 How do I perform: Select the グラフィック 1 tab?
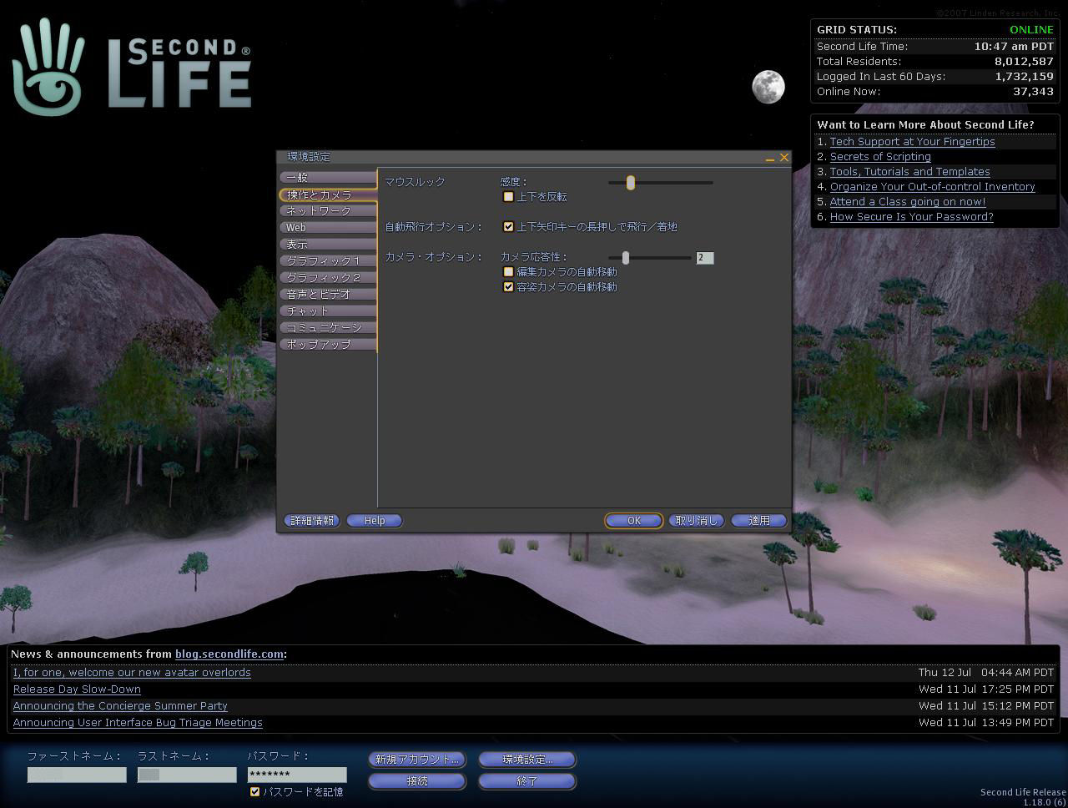tap(328, 261)
